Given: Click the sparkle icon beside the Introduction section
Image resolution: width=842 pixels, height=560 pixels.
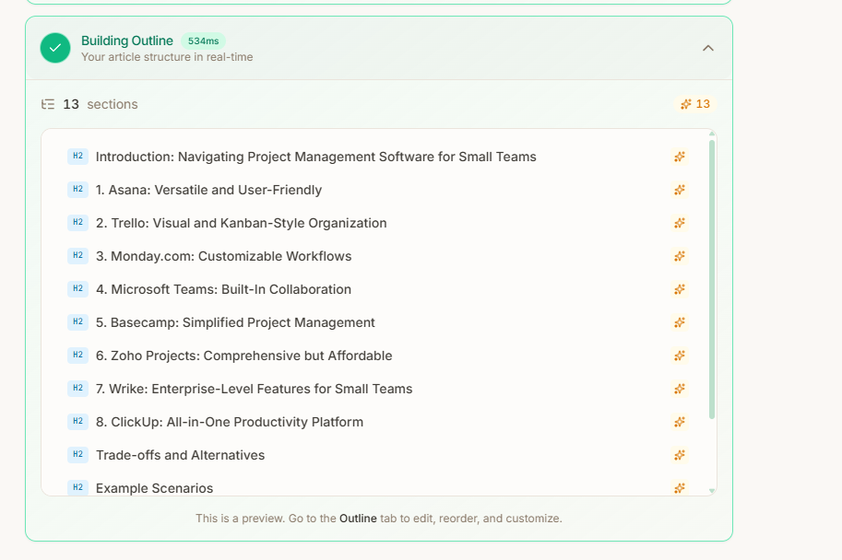Looking at the screenshot, I should (680, 157).
